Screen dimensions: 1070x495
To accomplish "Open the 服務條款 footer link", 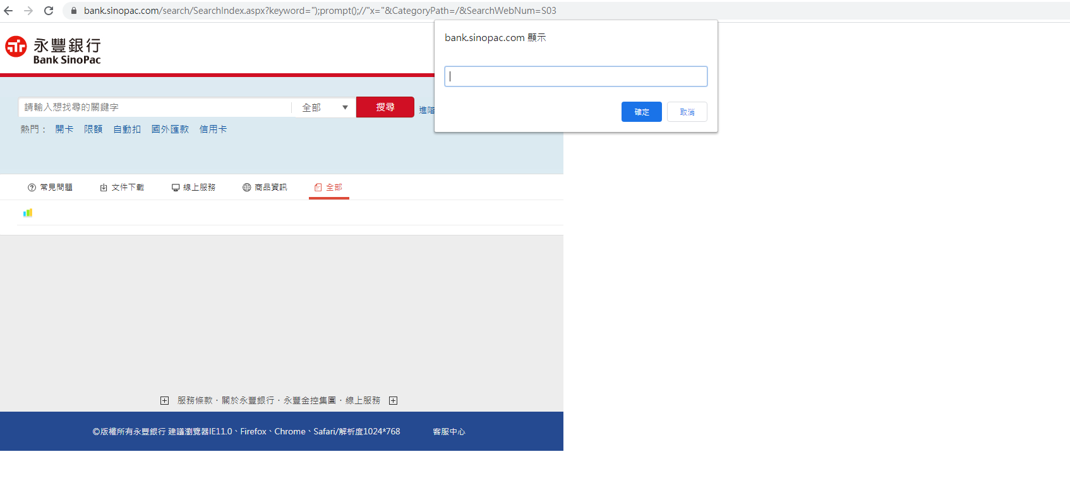I will (x=195, y=400).
